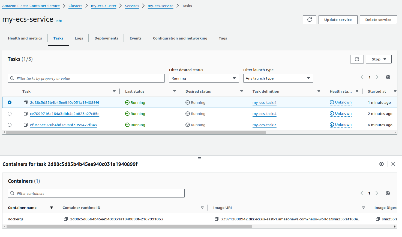Focus the Filter containers search field

(x=96, y=193)
